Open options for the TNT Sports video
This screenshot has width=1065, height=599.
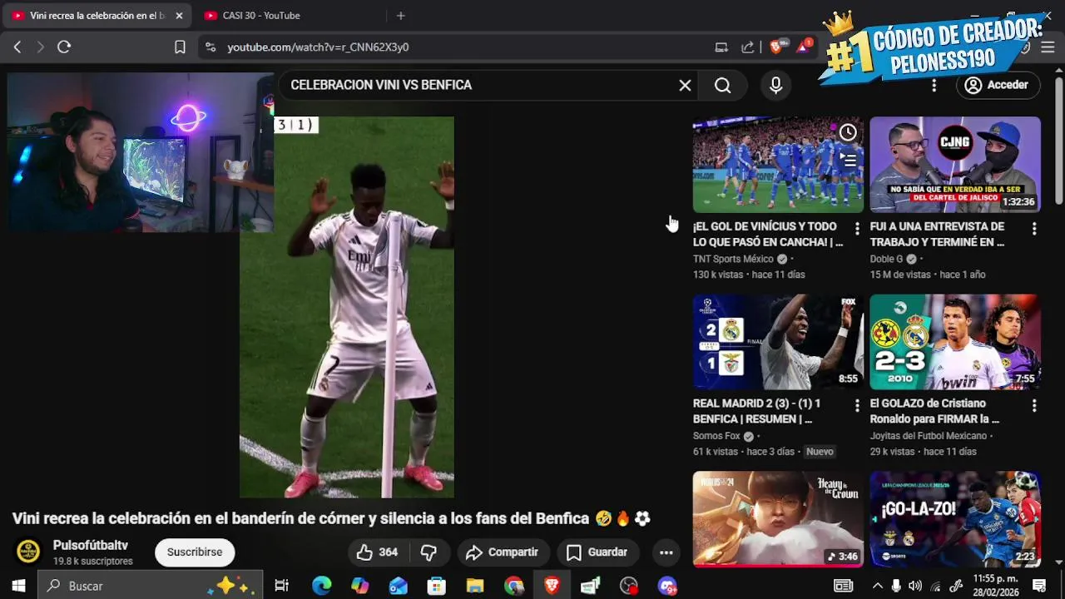coord(857,228)
